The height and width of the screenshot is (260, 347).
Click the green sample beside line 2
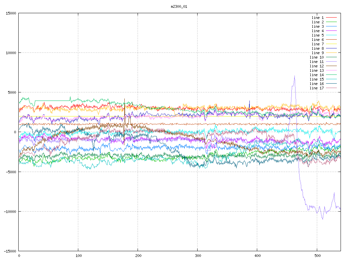331,22
